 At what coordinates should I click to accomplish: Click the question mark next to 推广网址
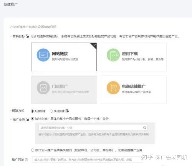(x=26, y=159)
